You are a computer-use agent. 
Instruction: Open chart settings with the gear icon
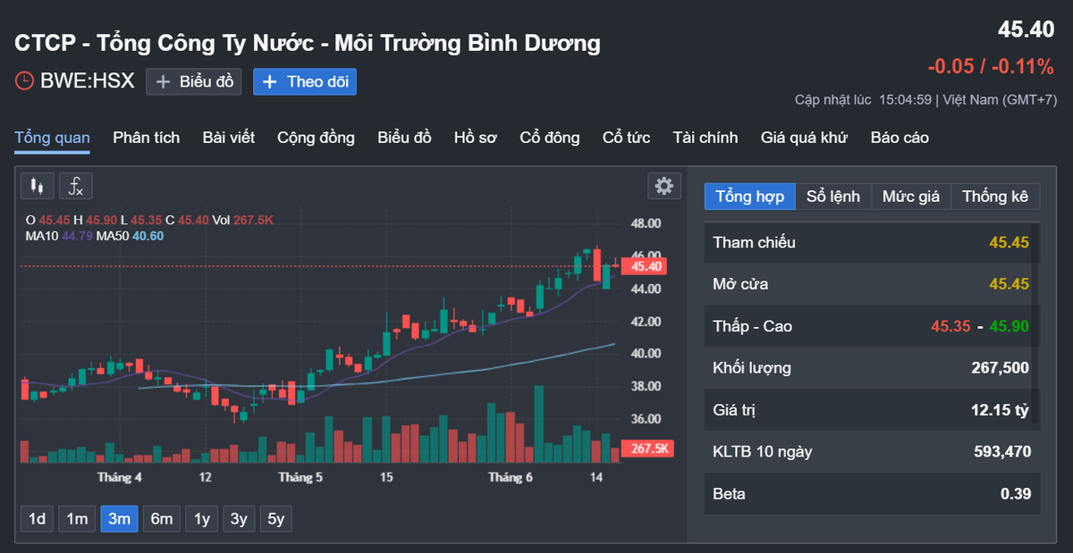[663, 185]
